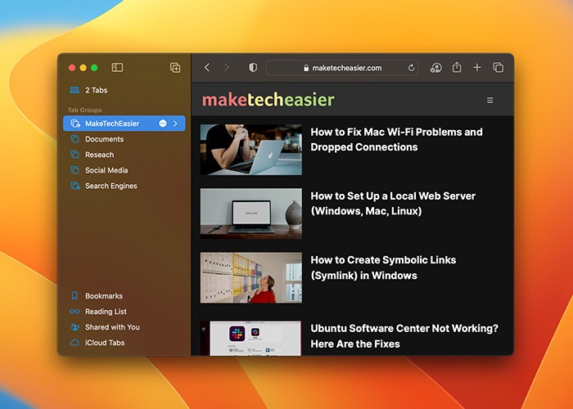The image size is (573, 409).
Task: Go forward to next page
Action: (227, 68)
